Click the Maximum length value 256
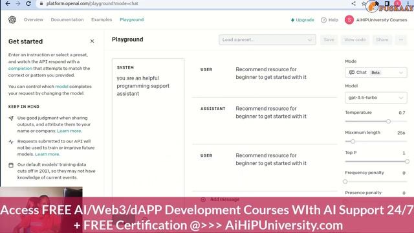Viewport: 414px width, 233px height. pos(401,133)
